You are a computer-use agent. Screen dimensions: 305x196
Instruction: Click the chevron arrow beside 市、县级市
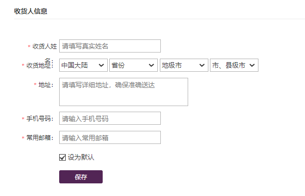(x=252, y=65)
